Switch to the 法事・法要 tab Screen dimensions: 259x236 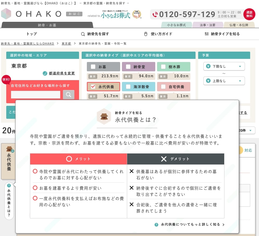click(208, 25)
